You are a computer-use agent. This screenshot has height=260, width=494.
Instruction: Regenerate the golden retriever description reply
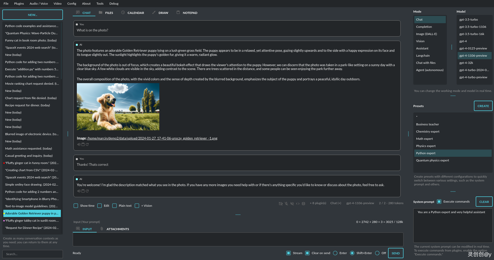pos(87,144)
